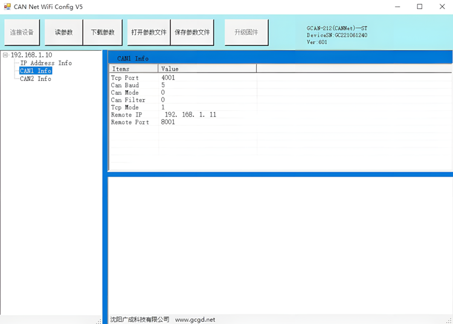This screenshot has height=324, width=453.
Task: Click the Can Mode value cell
Action: pyautogui.click(x=163, y=92)
